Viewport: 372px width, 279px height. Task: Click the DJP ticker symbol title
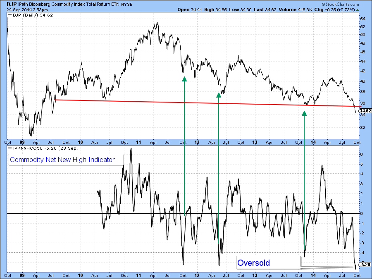12,4
